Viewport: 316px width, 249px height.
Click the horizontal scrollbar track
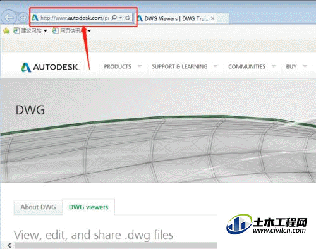point(116,245)
